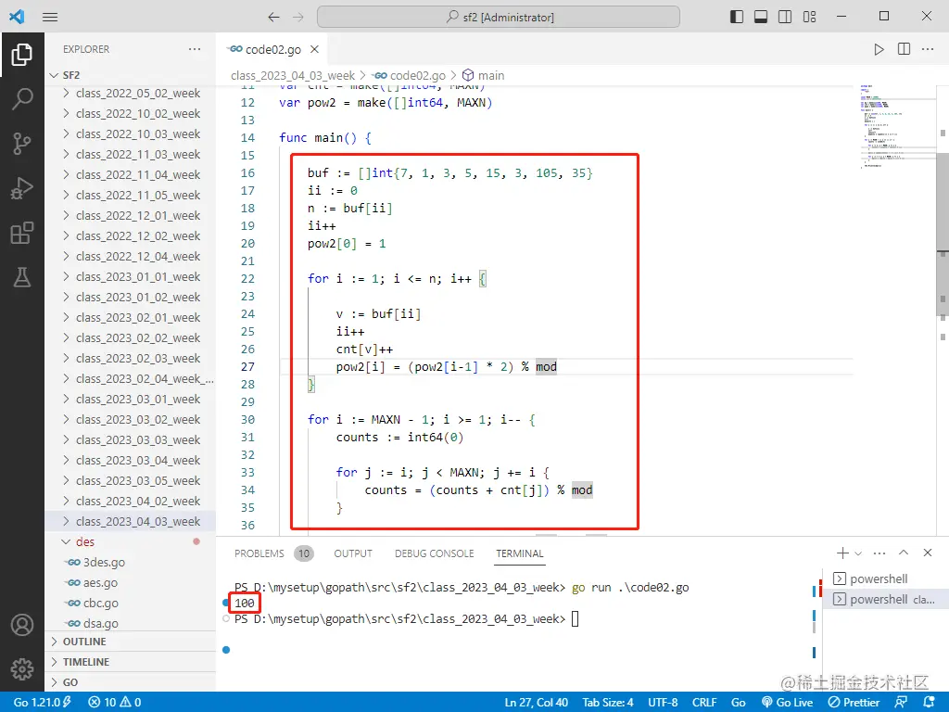Toggle Prettier in status bar
949x712 pixels.
854,702
